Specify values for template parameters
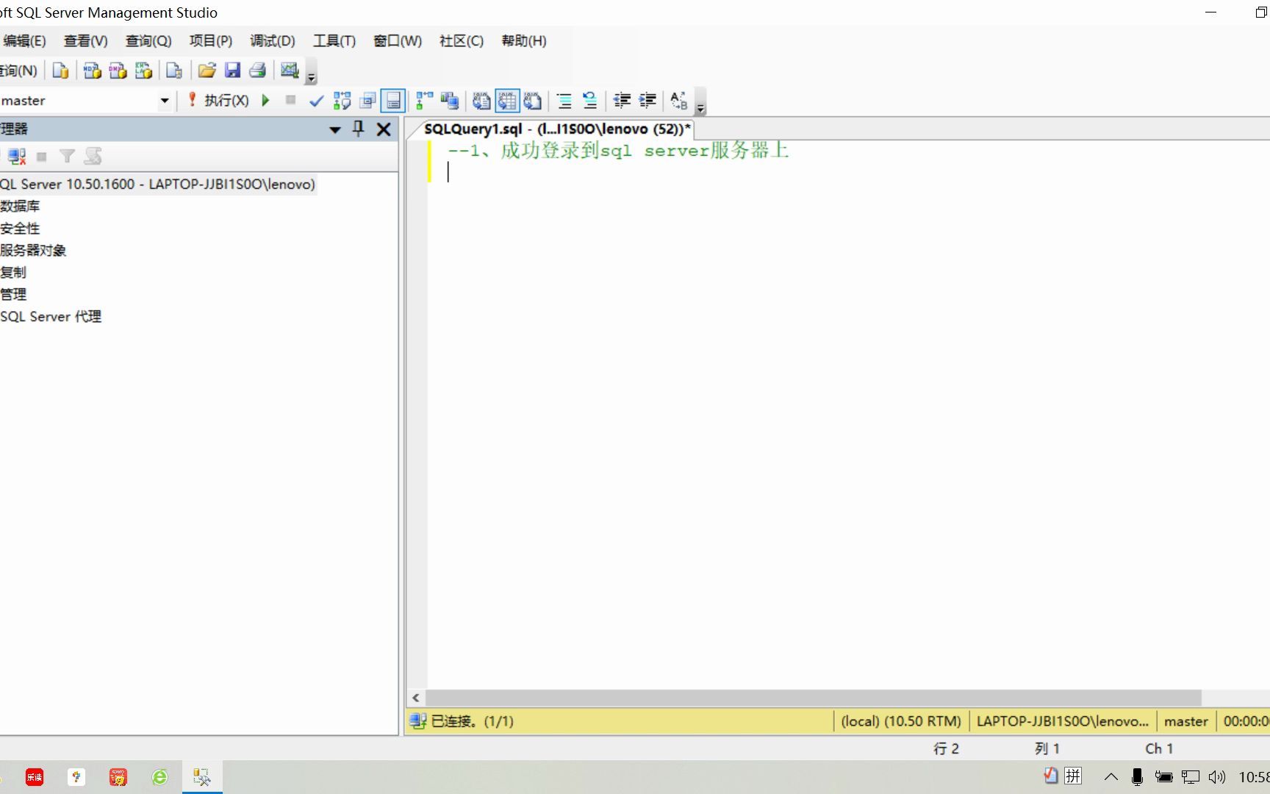This screenshot has height=794, width=1270. click(679, 101)
